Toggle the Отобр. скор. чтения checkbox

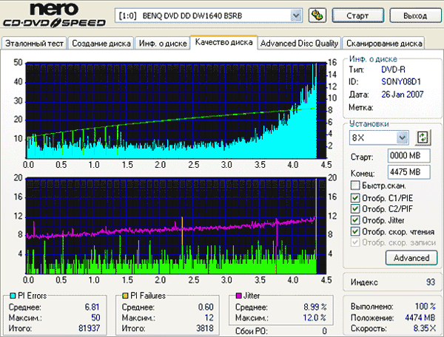(356, 231)
